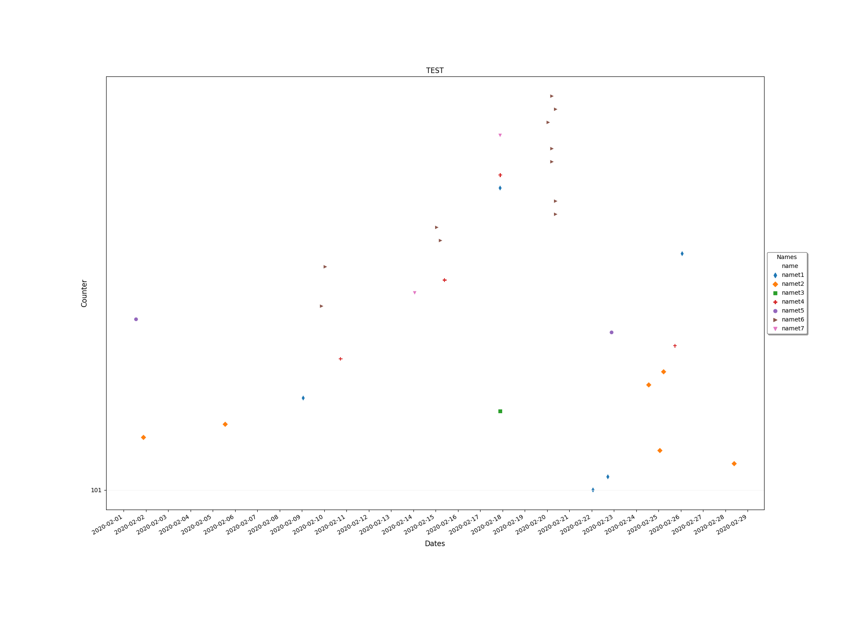Viewport: 849px width, 637px height.
Task: Click the chart title TEST
Action: [435, 70]
